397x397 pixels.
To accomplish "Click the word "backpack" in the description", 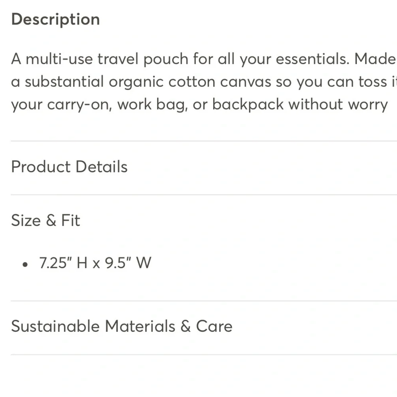I will [x=248, y=104].
